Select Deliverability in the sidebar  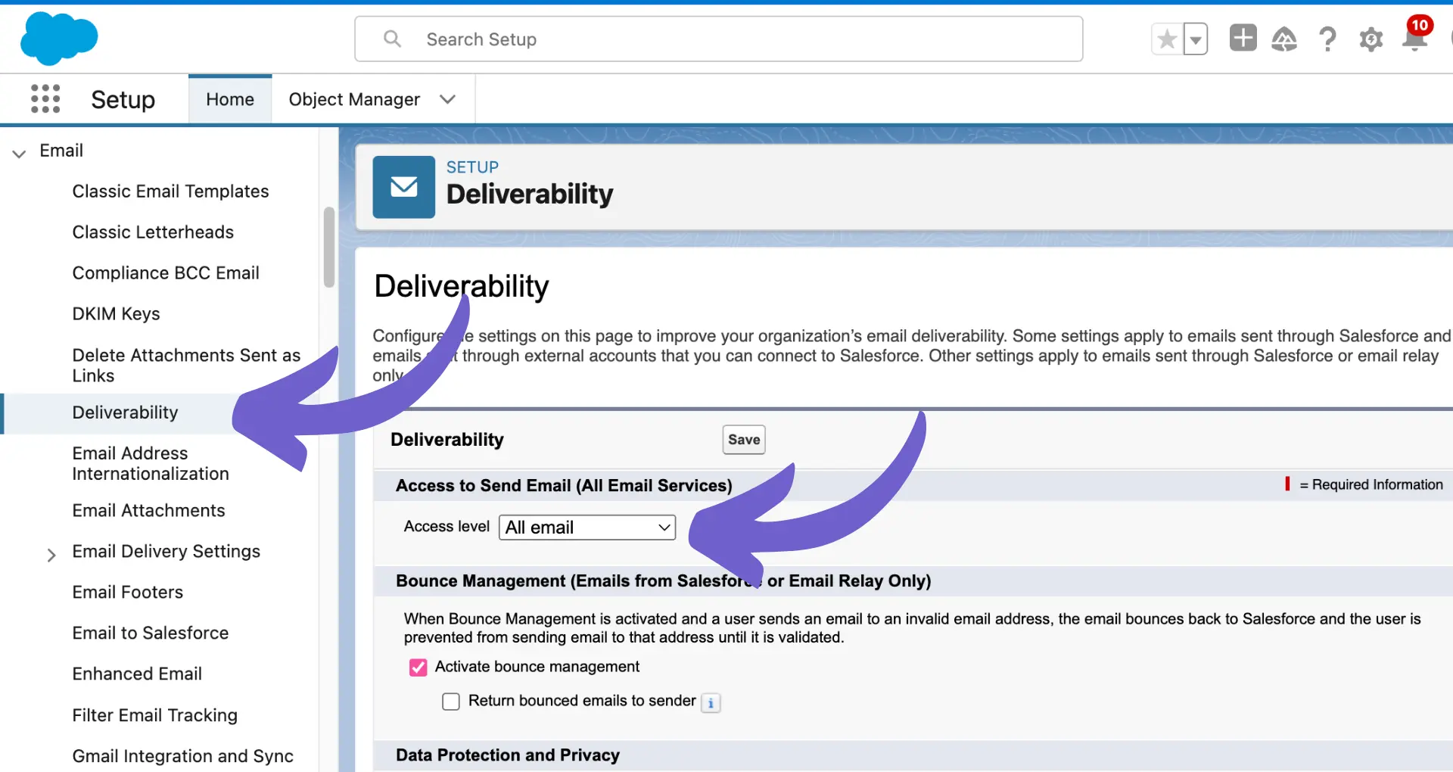[125, 412]
